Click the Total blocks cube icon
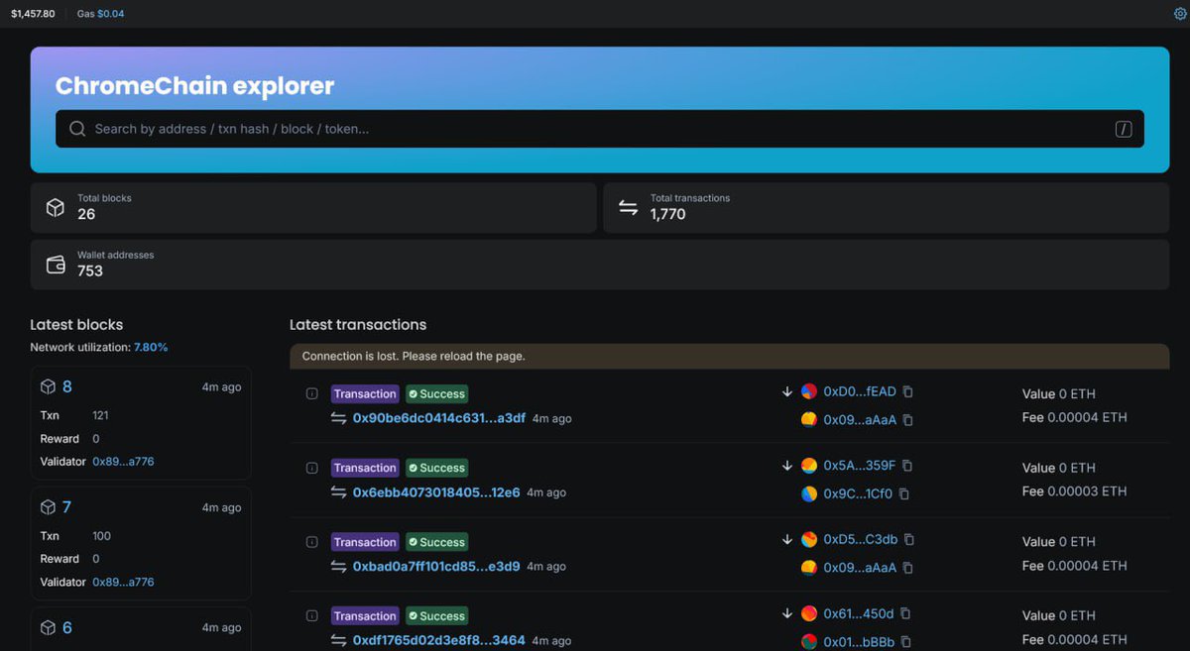The height and width of the screenshot is (651, 1190). (56, 208)
